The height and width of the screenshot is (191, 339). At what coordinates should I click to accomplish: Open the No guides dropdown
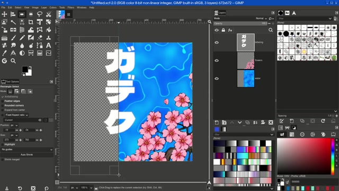tap(27, 150)
